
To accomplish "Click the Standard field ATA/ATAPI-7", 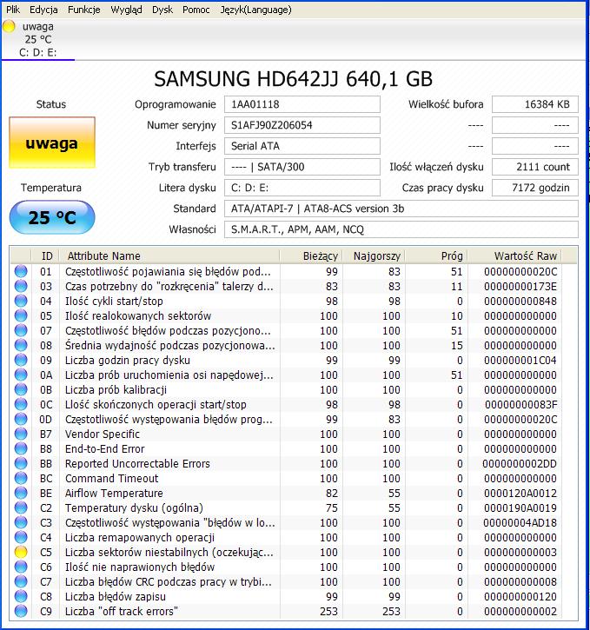I will tap(401, 209).
